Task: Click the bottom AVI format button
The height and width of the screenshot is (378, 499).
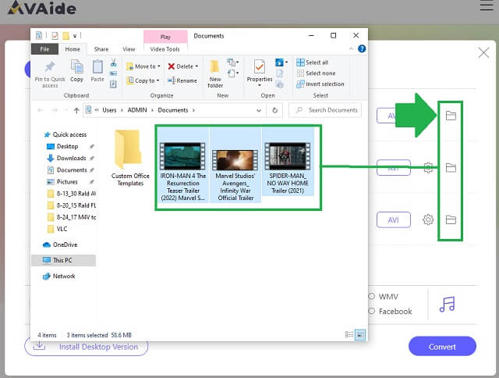Action: click(x=393, y=220)
